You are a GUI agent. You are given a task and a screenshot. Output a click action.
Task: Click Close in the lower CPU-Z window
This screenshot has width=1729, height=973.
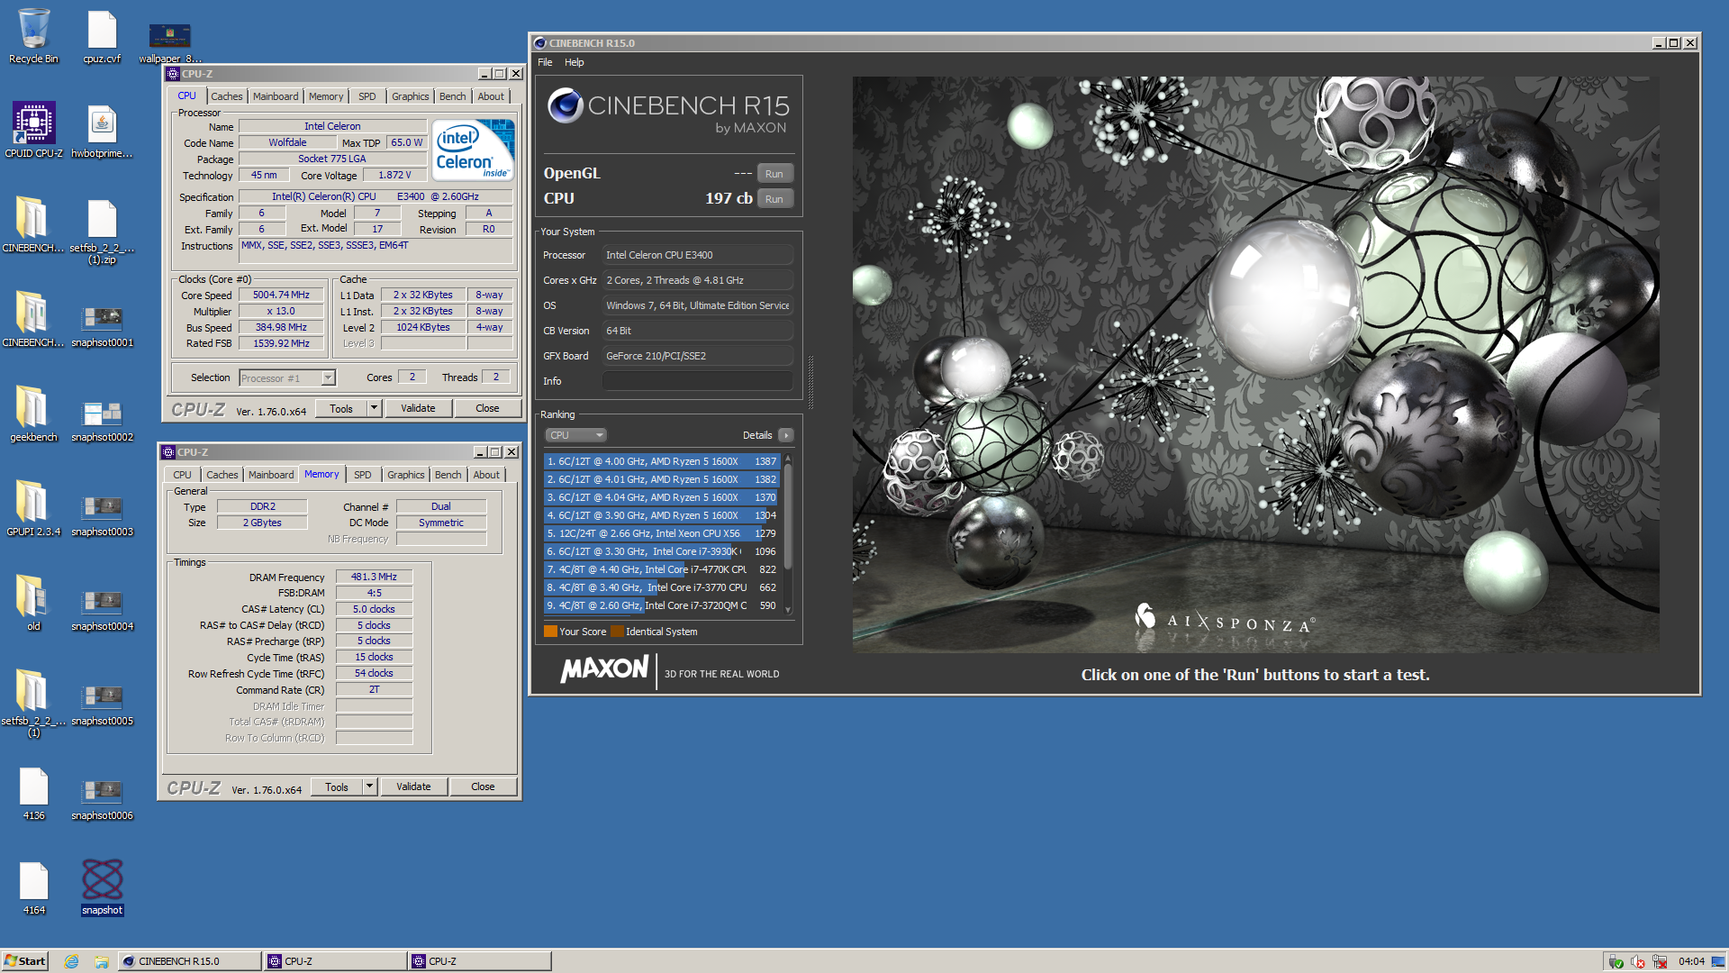click(483, 787)
